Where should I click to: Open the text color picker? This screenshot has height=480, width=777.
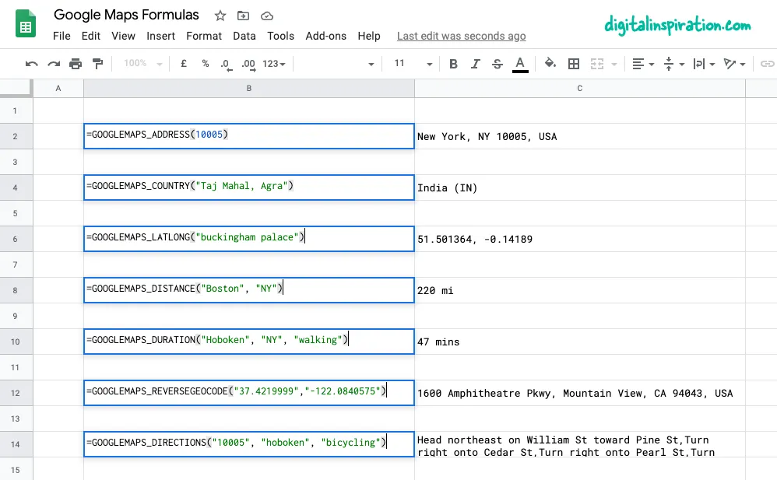pos(520,64)
